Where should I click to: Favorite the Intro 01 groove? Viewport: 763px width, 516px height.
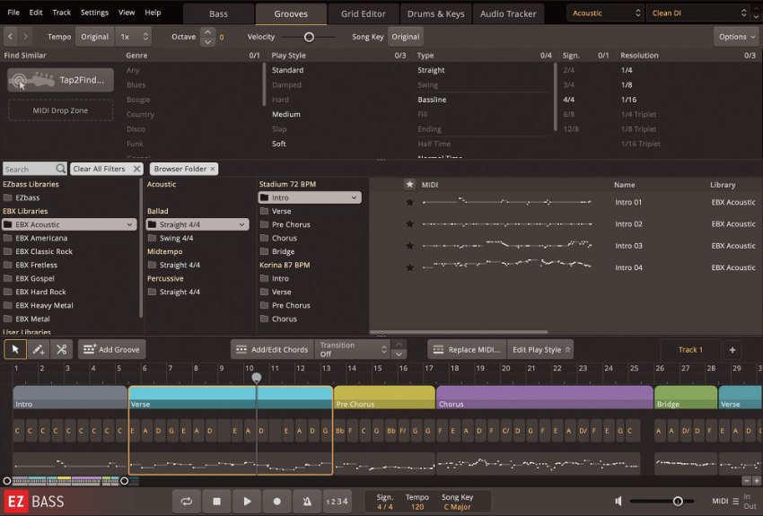coord(409,202)
